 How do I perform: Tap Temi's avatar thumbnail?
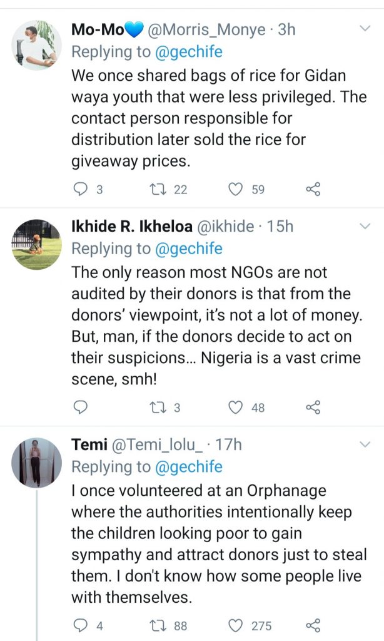36,462
